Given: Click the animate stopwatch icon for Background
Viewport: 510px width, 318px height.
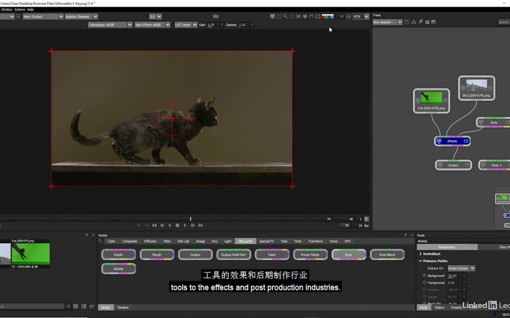Looking at the screenshot, I should (424, 275).
